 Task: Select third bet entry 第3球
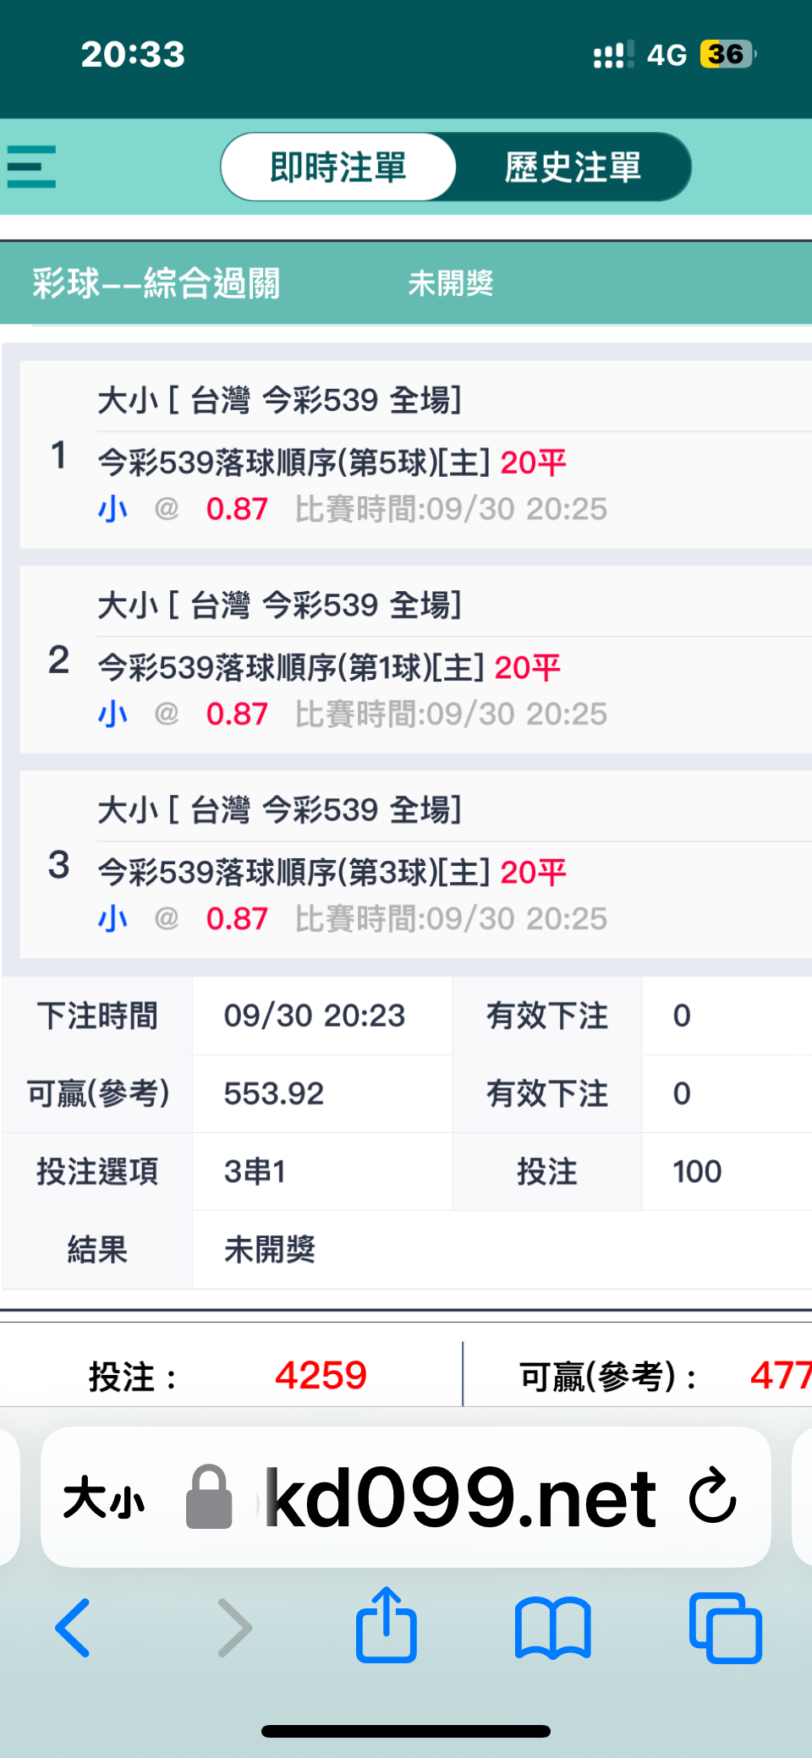415,864
